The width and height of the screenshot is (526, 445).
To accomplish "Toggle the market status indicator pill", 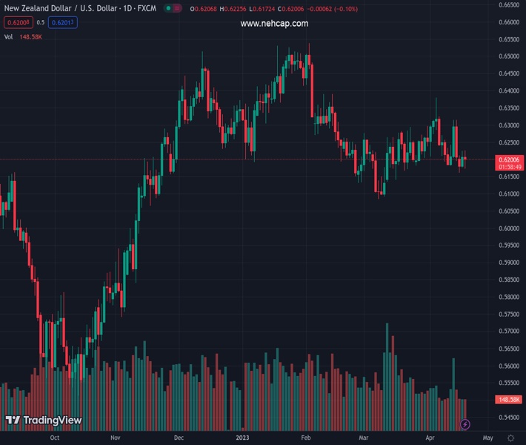I will pyautogui.click(x=173, y=9).
